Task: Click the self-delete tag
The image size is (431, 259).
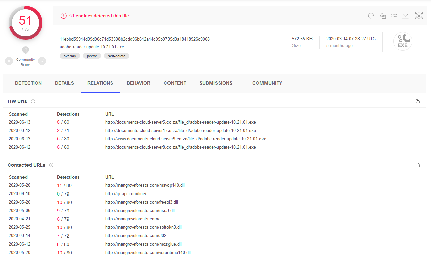Action: coord(116,56)
